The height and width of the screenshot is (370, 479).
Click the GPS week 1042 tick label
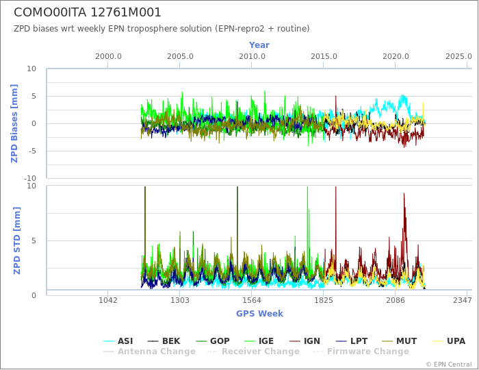(108, 300)
